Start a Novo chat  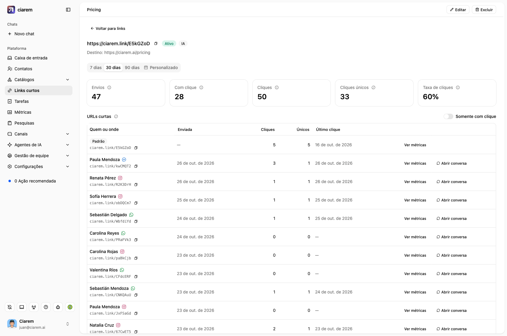point(39,34)
